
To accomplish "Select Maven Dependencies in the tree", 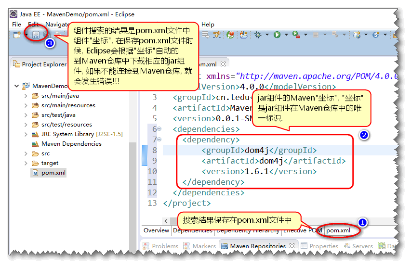I will (x=71, y=144).
